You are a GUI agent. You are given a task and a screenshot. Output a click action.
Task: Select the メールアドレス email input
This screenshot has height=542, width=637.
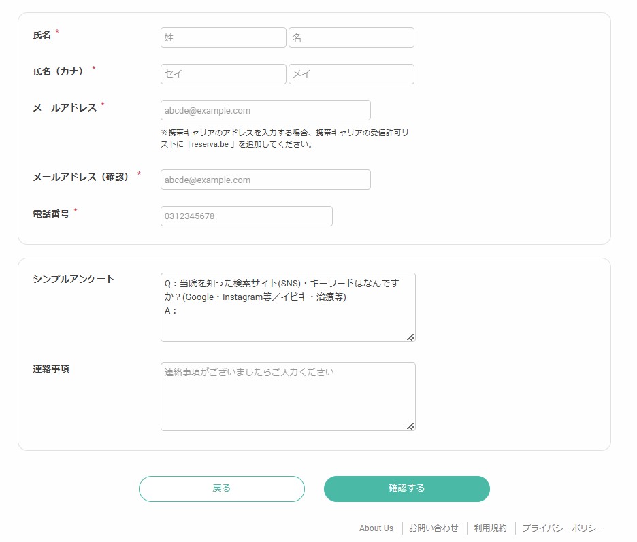click(265, 110)
